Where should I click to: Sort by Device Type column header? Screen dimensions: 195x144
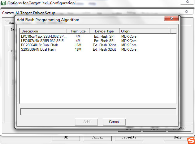coord(104,31)
